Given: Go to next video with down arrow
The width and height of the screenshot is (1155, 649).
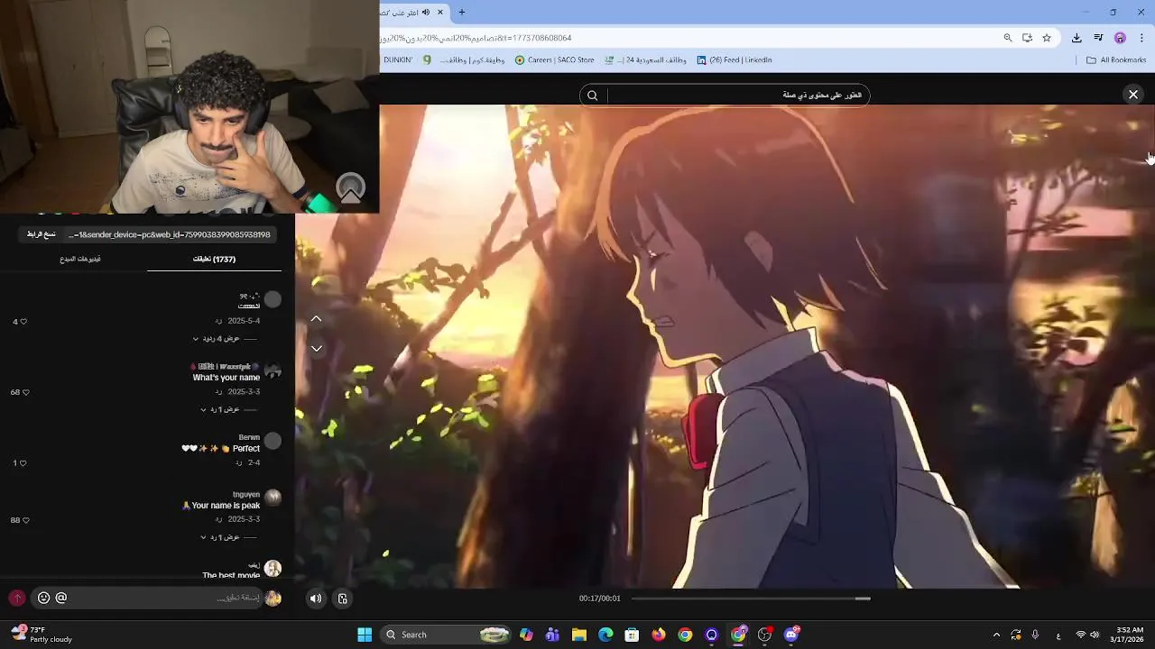Looking at the screenshot, I should pos(316,348).
